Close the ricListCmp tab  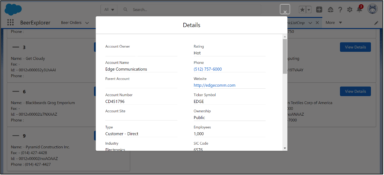317,22
